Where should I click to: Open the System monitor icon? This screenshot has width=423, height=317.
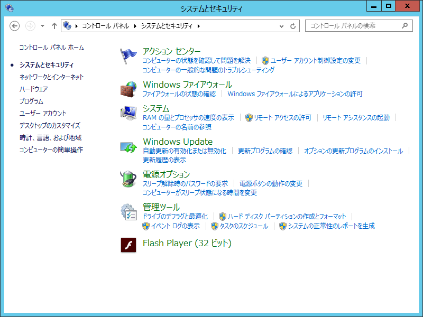click(128, 113)
